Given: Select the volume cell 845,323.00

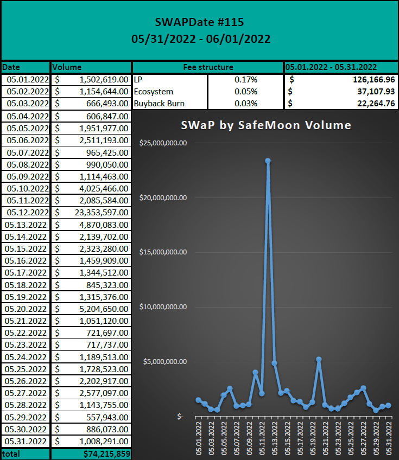Looking at the screenshot, I should (x=91, y=285).
